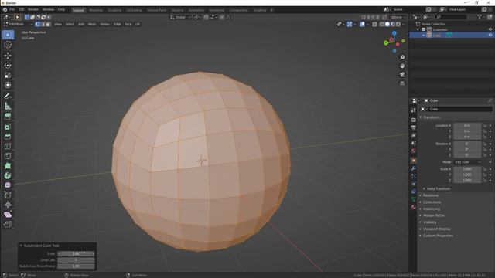
Task: Select the Annotate tool
Action: [x=8, y=96]
